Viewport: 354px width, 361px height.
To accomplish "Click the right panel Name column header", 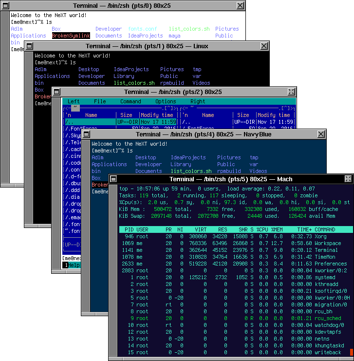I will coord(208,115).
